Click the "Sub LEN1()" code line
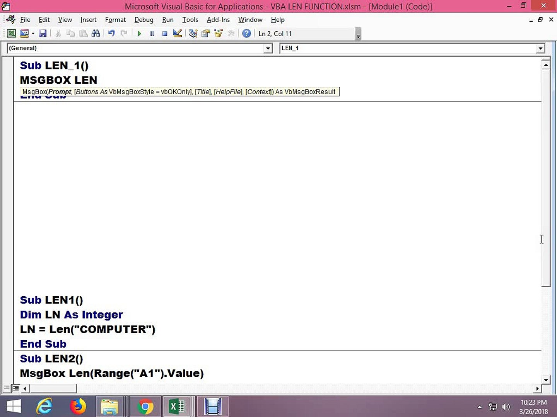Image resolution: width=557 pixels, height=417 pixels. tap(51, 300)
